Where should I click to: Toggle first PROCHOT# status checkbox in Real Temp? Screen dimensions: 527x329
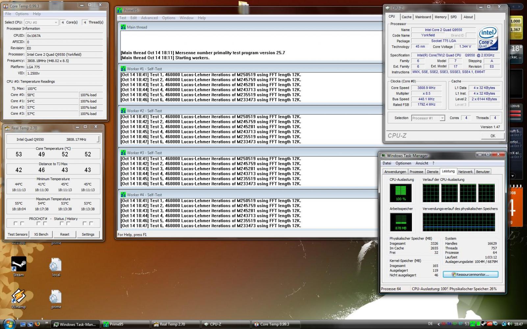(x=15, y=223)
